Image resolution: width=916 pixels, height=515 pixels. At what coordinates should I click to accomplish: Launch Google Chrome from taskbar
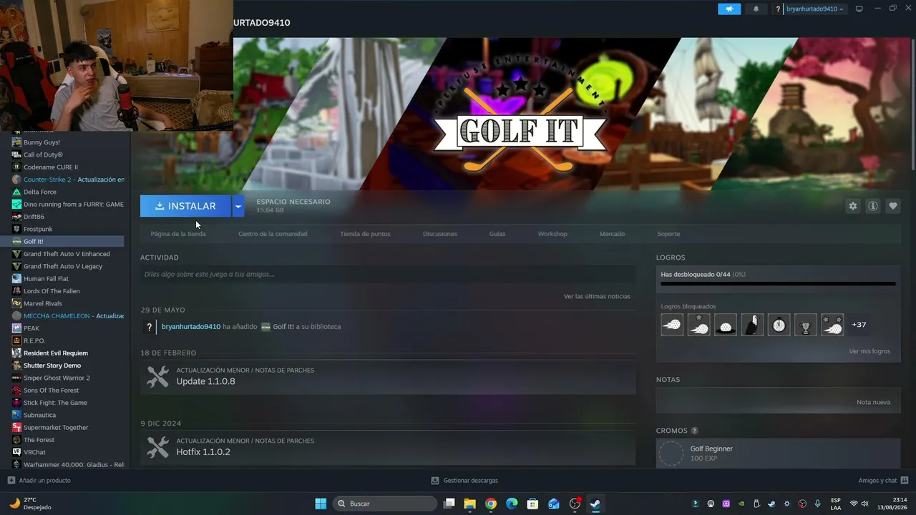pyautogui.click(x=490, y=504)
